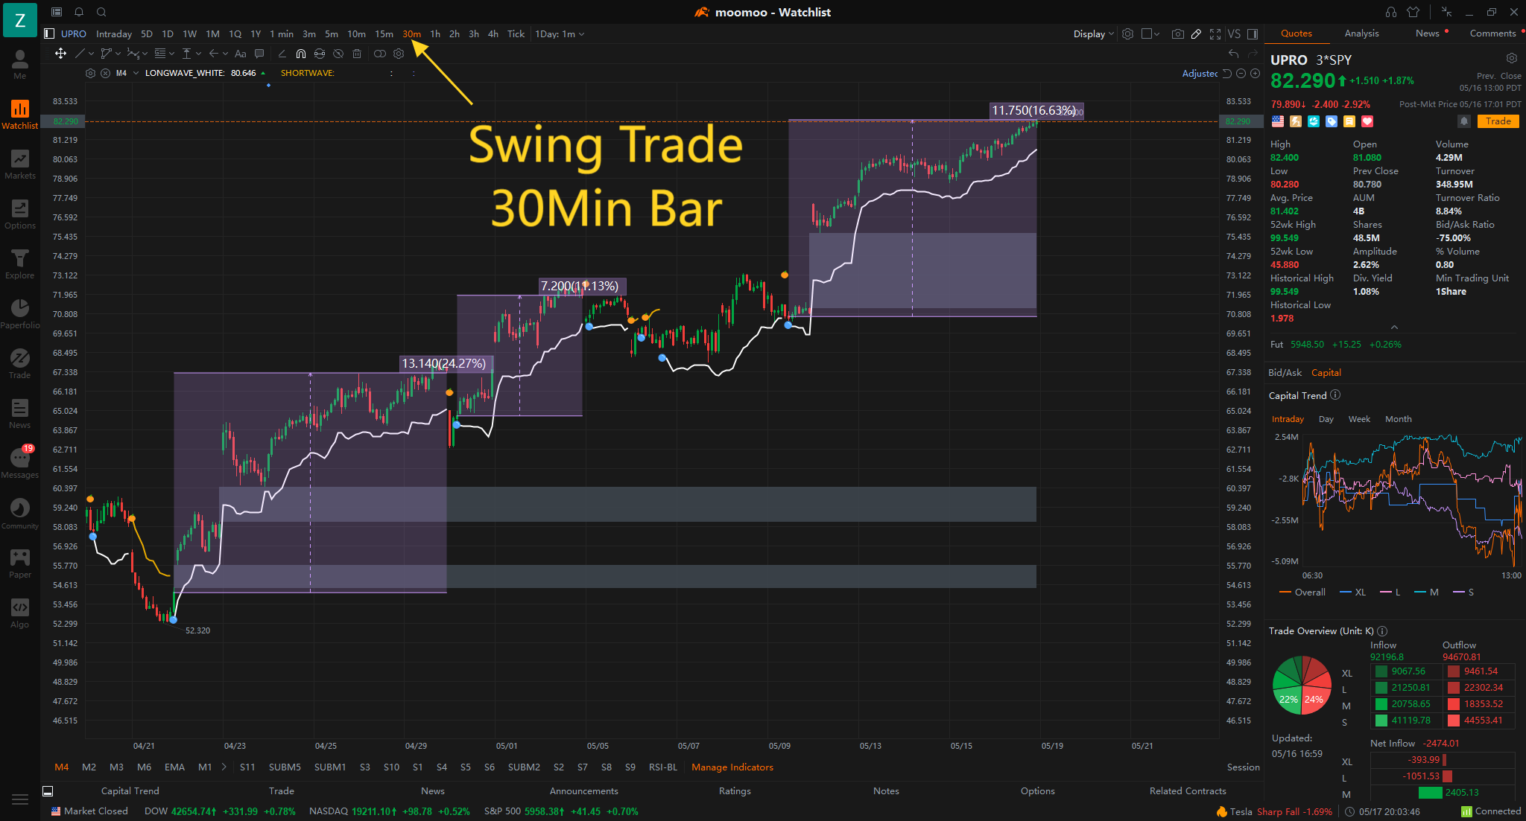
Task: Open chart settings gear next to Display
Action: pyautogui.click(x=1128, y=33)
